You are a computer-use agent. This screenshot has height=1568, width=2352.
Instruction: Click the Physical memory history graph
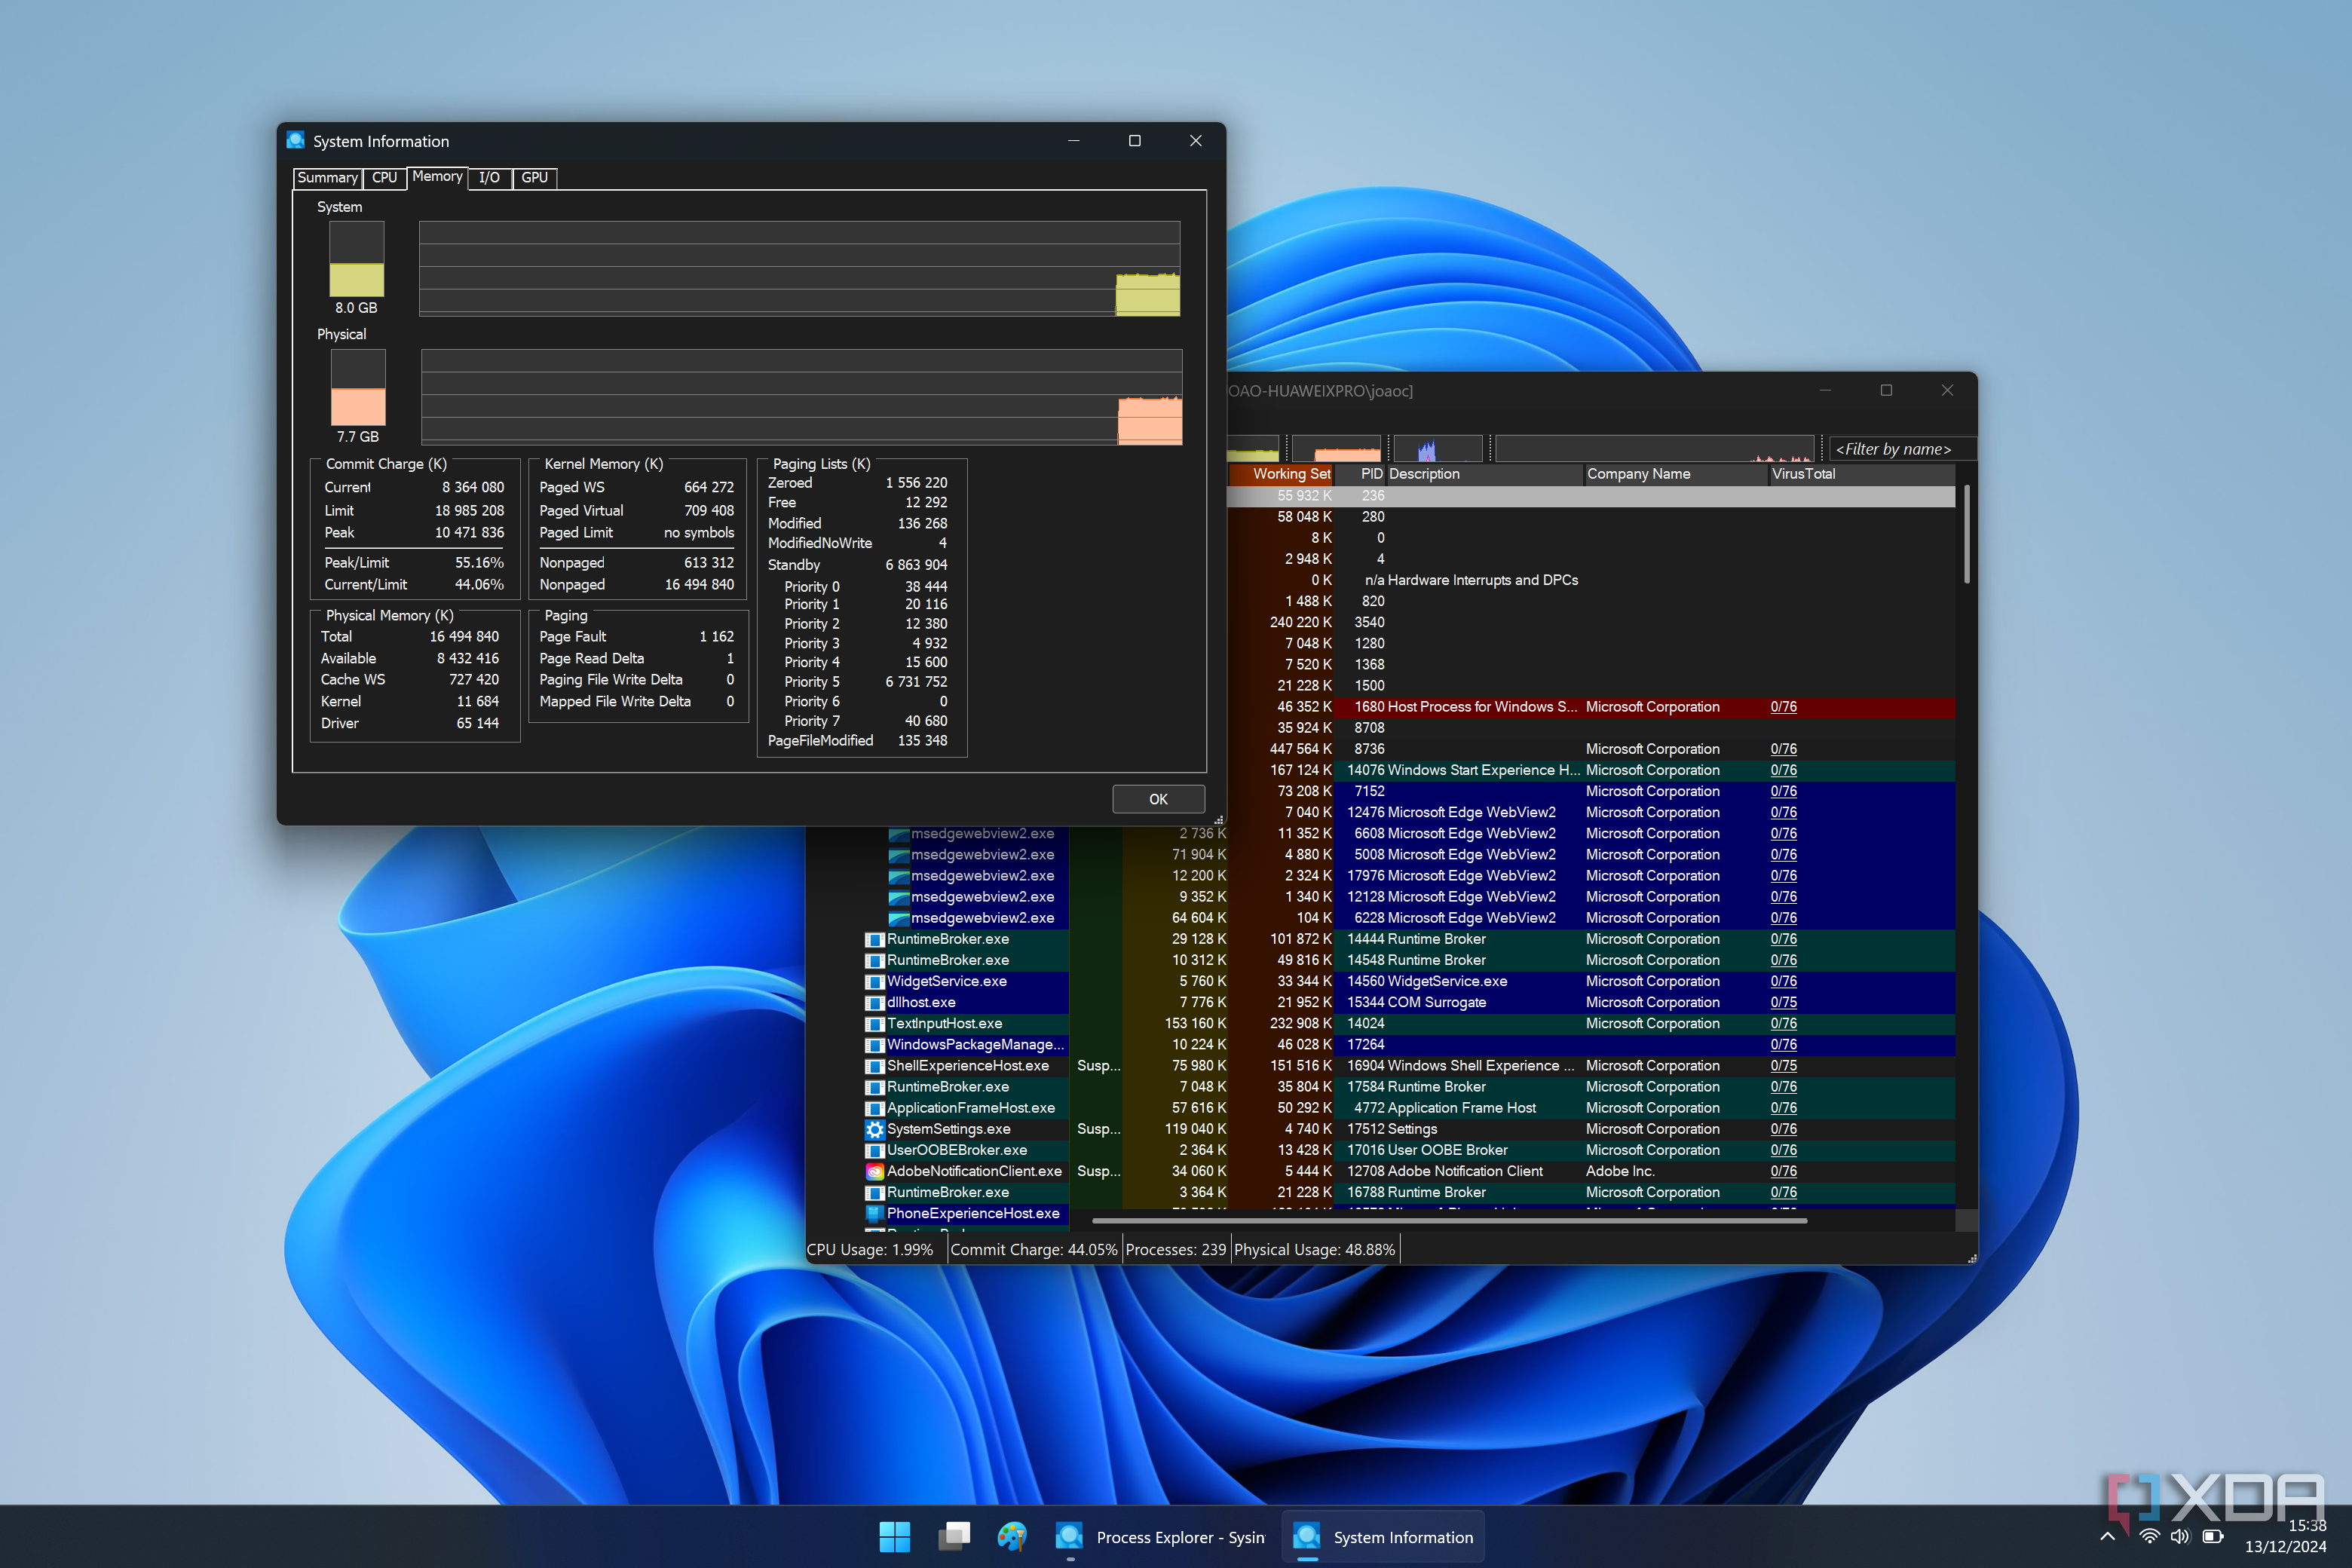802,396
